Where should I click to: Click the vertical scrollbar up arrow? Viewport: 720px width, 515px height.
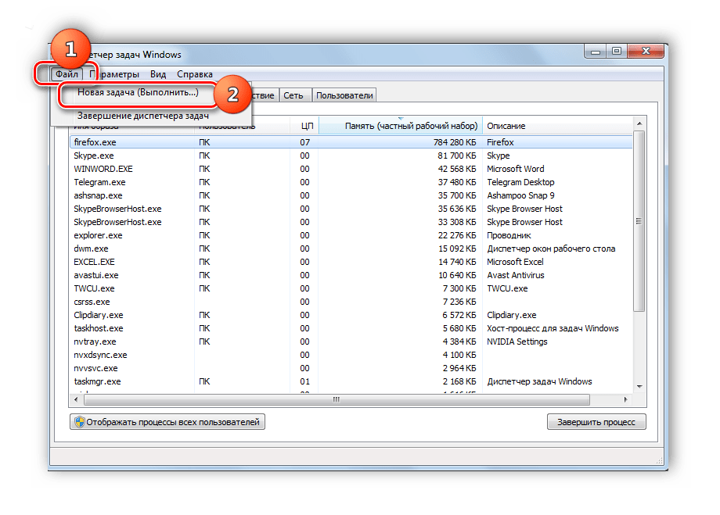639,125
